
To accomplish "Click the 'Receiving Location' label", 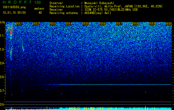I will [64, 6].
